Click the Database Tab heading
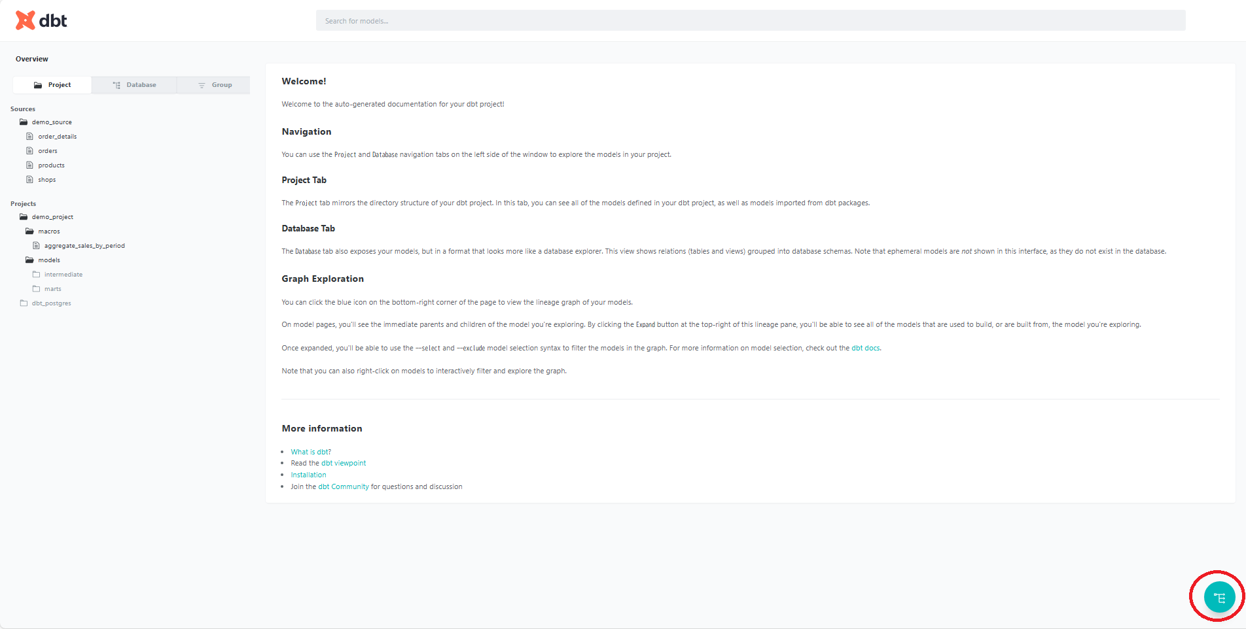Viewport: 1246px width, 629px height. (308, 228)
